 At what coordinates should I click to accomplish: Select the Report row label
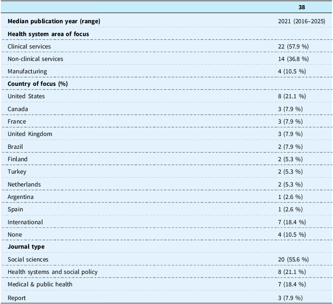(16, 298)
